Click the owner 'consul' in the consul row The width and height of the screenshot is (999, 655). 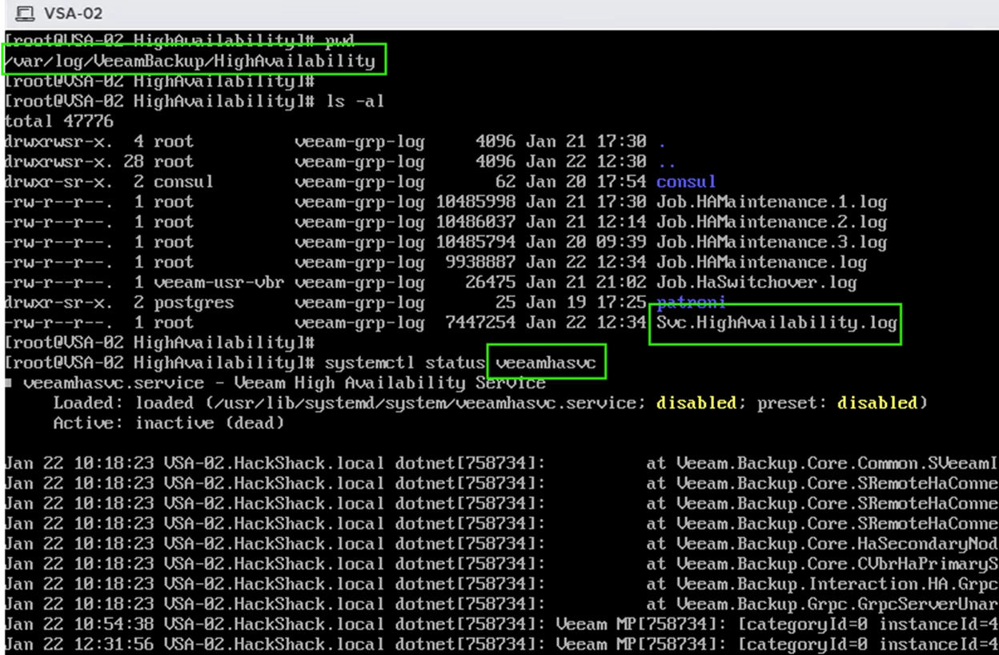pos(183,182)
